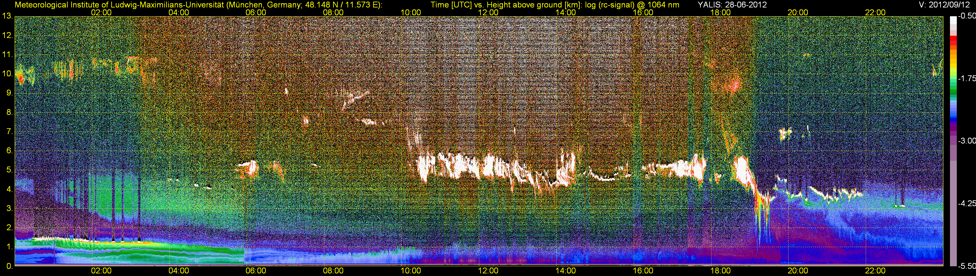Click the 12:00 label on bottom time axis
This screenshot has height=276, width=976.
(488, 271)
